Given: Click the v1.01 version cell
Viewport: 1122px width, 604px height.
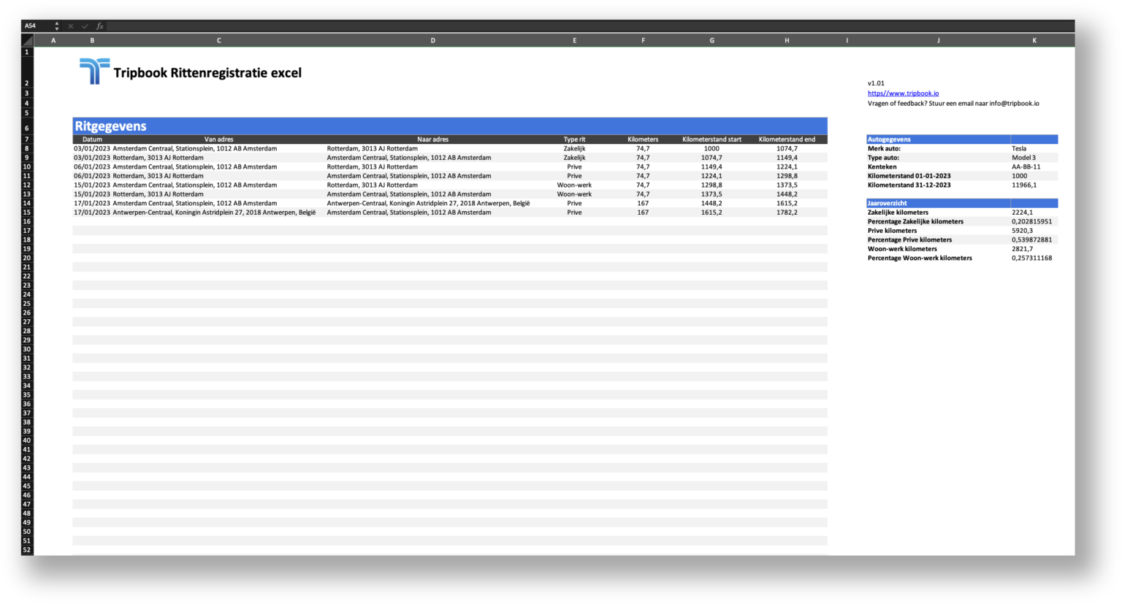Looking at the screenshot, I should point(876,83).
